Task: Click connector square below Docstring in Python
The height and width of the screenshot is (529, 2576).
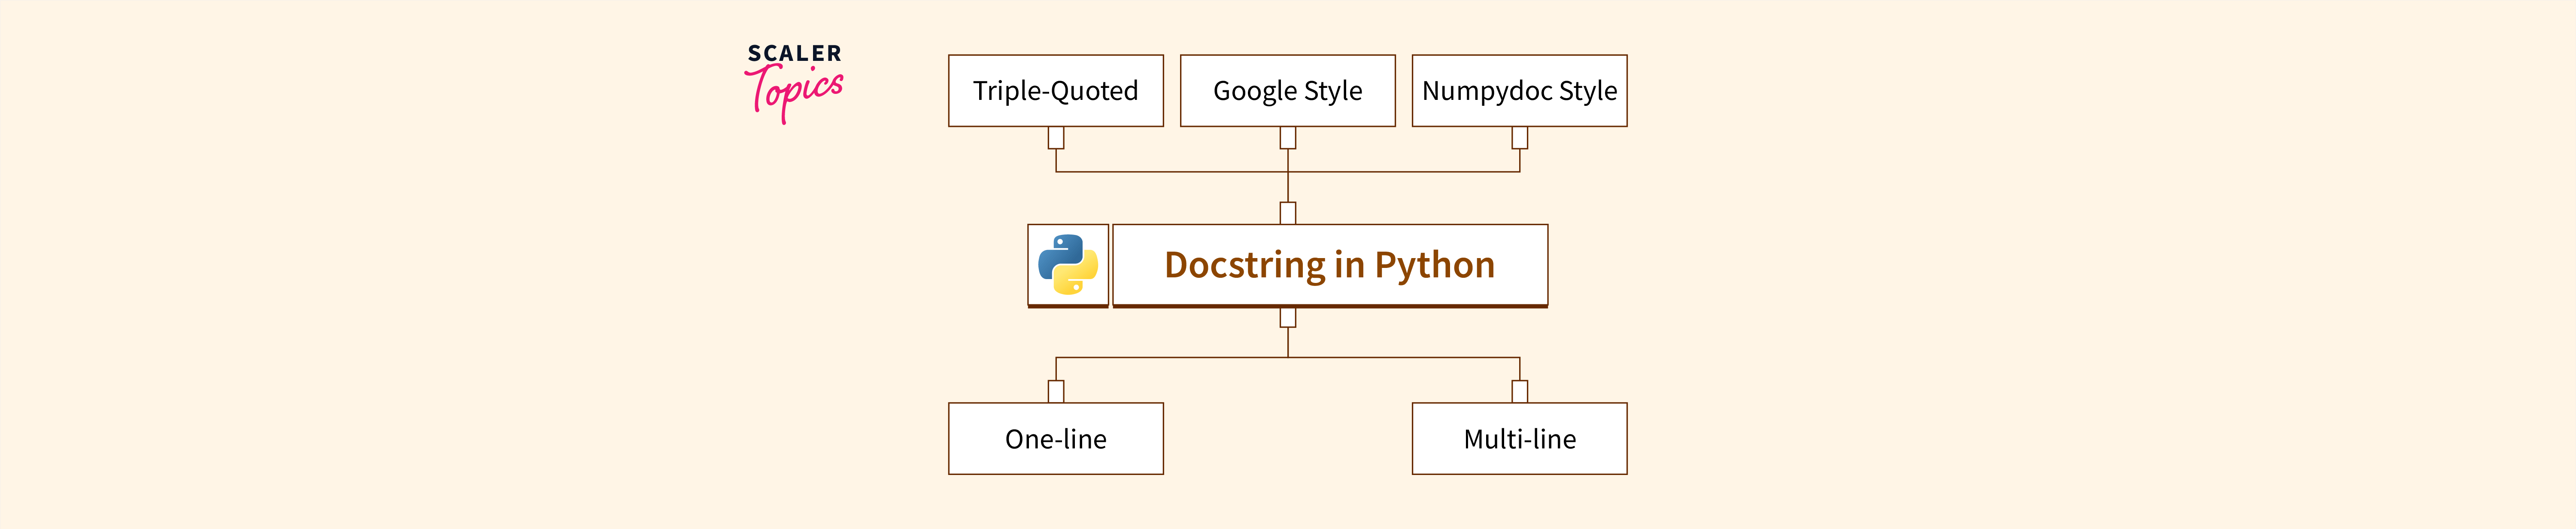Action: pos(1288,317)
